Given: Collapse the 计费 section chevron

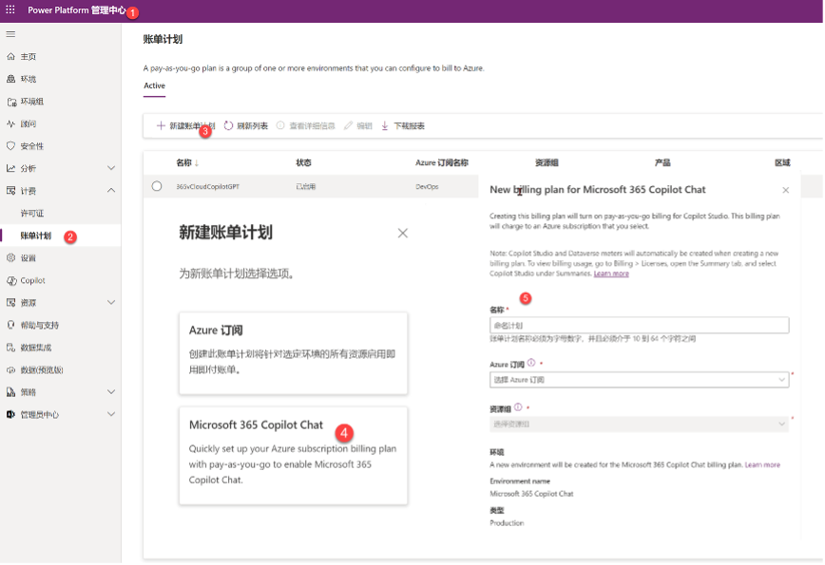Looking at the screenshot, I should point(111,191).
